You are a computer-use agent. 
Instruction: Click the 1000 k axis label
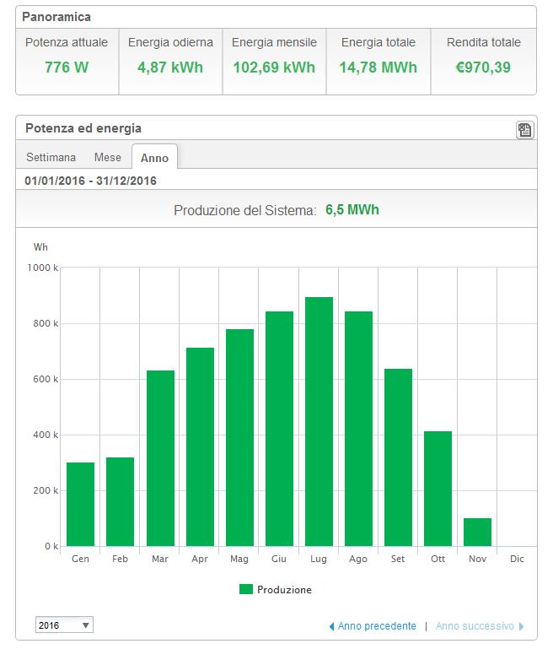click(x=42, y=268)
